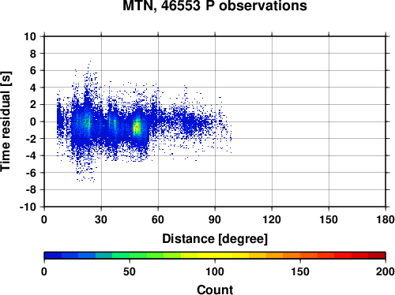This screenshot has width=395, height=295.
Task: Click the yellow section of the color bar
Action: coord(215,256)
